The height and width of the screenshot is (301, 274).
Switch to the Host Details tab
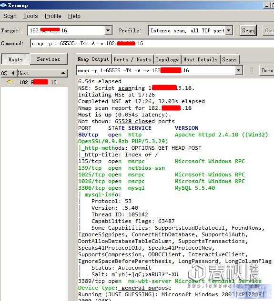[201, 59]
